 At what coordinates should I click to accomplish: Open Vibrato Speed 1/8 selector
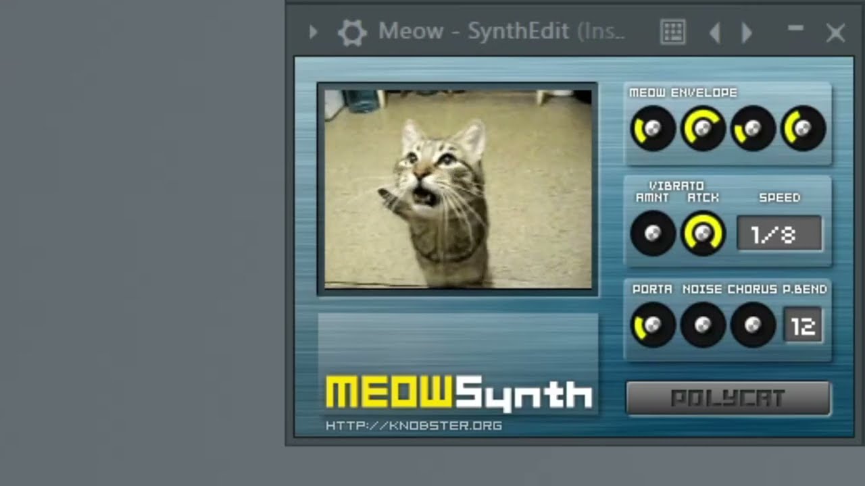click(x=779, y=234)
